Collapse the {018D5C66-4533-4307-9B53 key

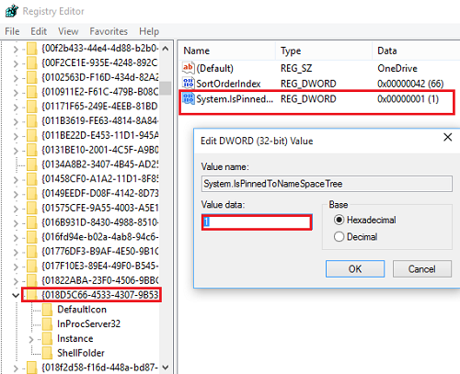16,295
